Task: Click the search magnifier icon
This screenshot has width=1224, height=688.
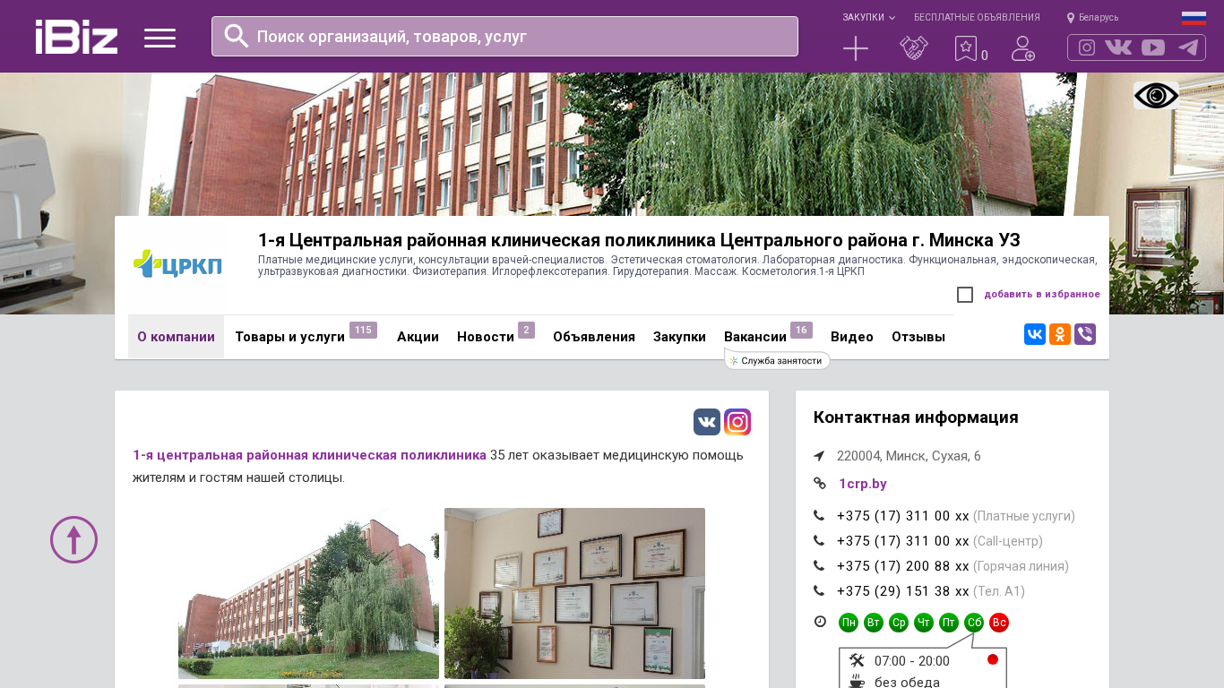Action: (237, 36)
